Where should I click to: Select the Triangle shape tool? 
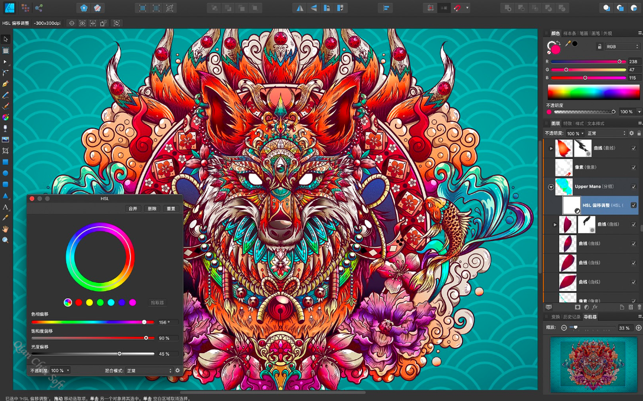point(5,195)
